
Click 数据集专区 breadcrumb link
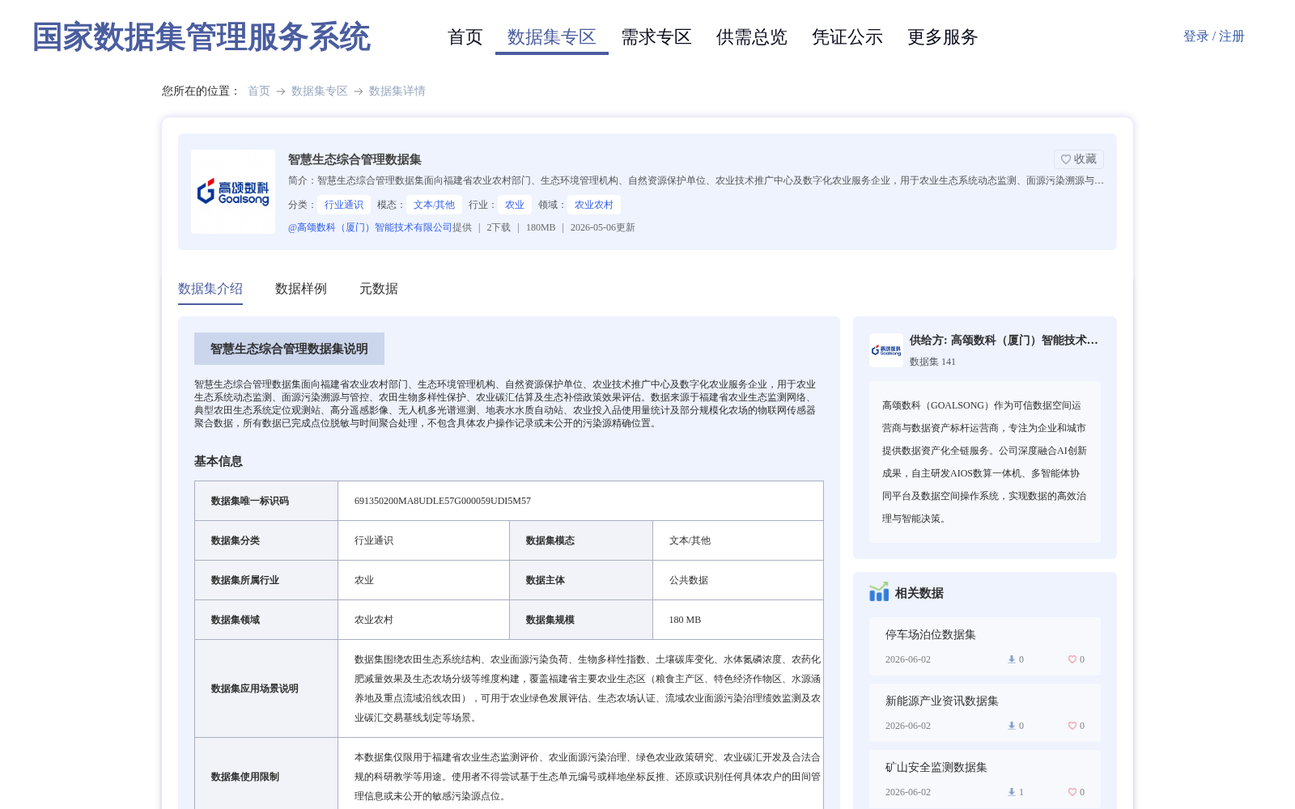[x=320, y=91]
